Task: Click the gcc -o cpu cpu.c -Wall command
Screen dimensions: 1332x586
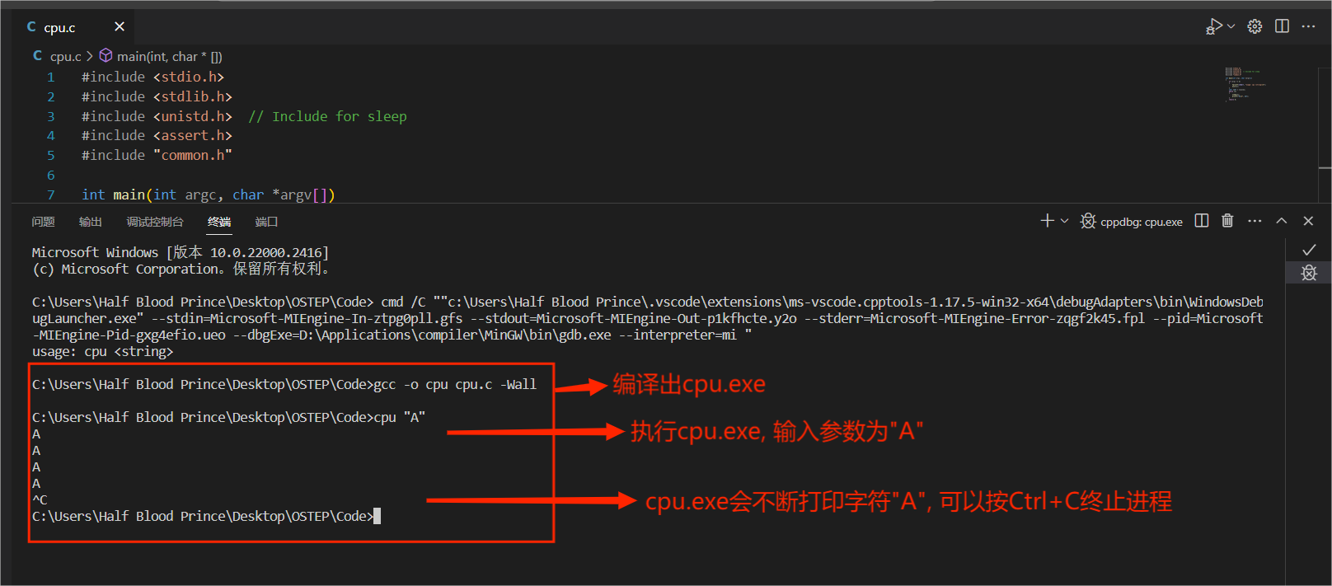Action: [x=455, y=384]
